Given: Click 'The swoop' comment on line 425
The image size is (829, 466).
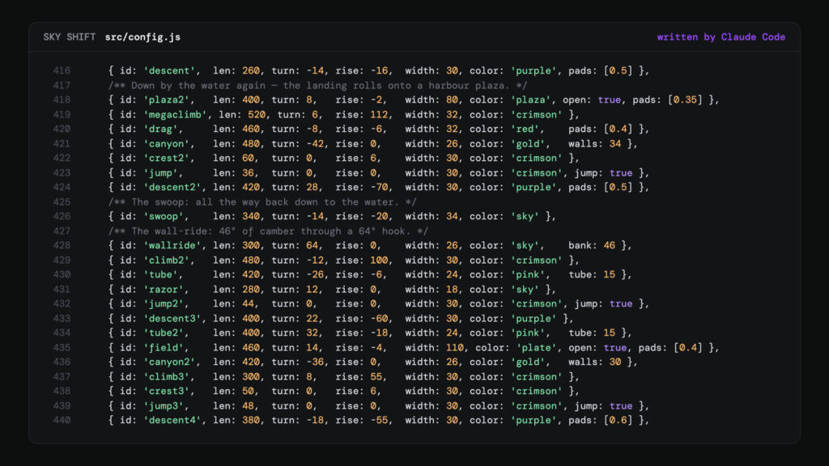Looking at the screenshot, I should click(262, 201).
